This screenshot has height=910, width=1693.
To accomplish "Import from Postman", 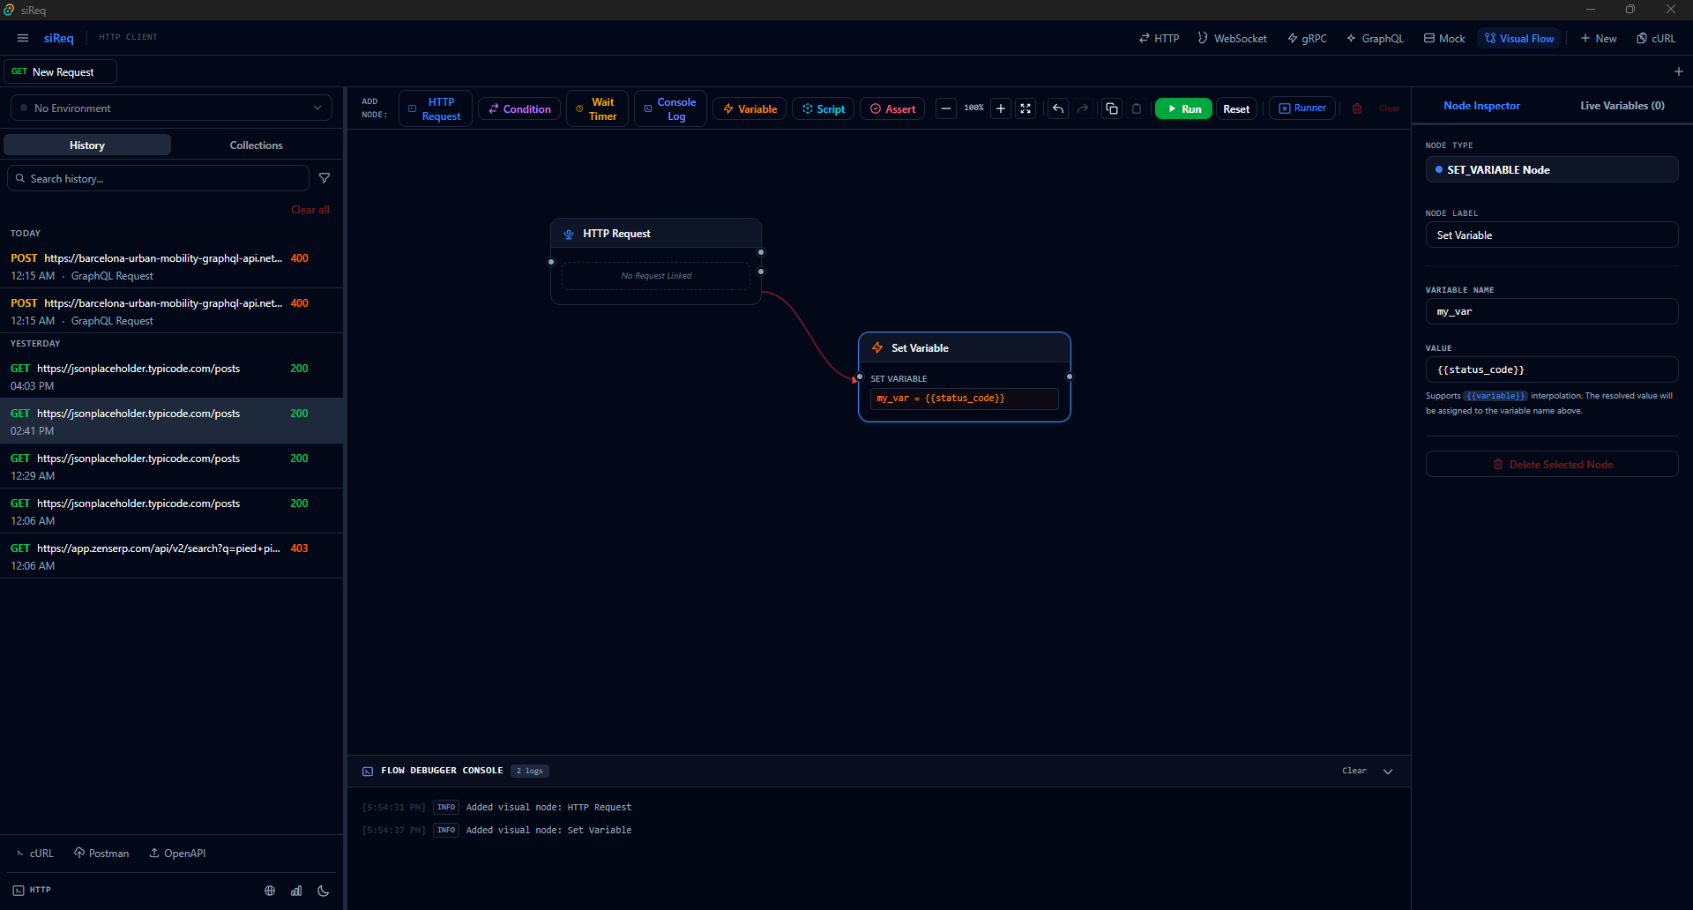I will point(101,853).
